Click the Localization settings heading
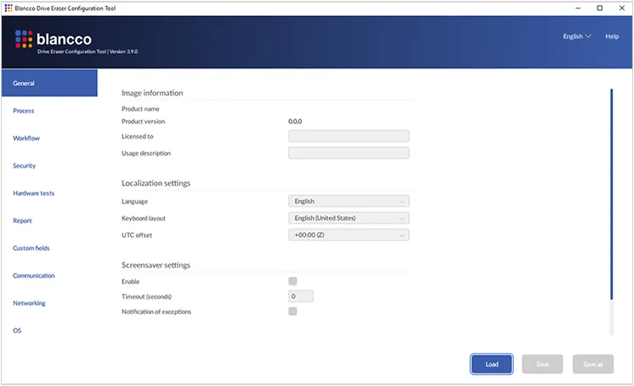 click(x=156, y=183)
